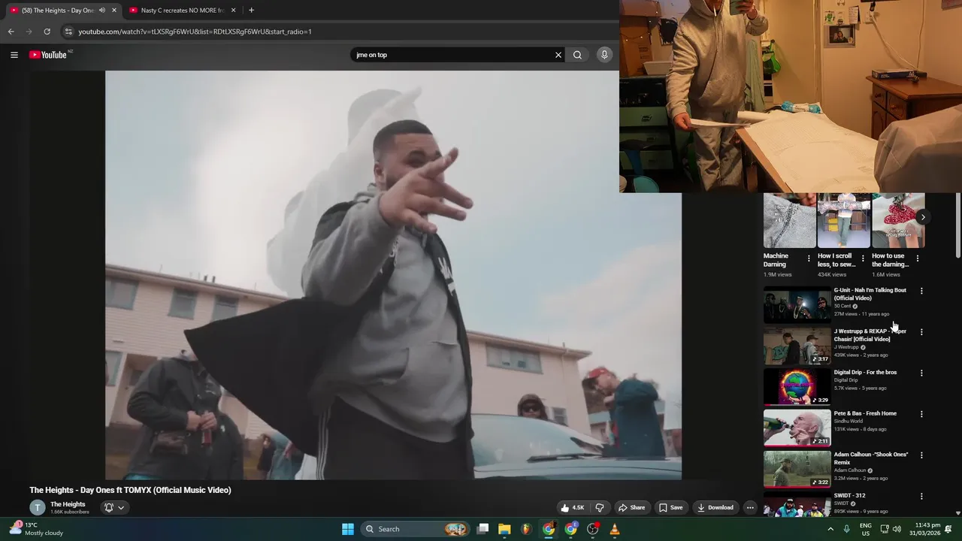Show hidden system tray icons chevron
Viewport: 962px width, 541px height.
(x=830, y=529)
